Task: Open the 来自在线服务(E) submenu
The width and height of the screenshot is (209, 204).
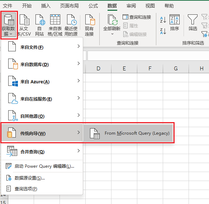Action: 42,98
